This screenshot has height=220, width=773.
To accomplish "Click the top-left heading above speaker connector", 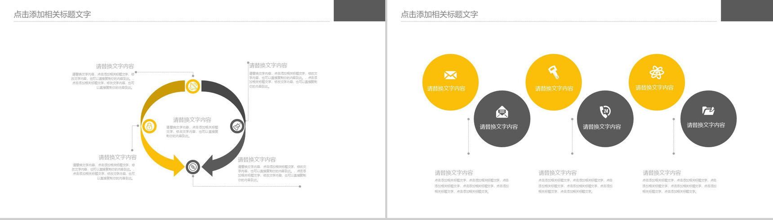I will (115, 66).
